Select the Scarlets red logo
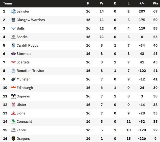 [13, 62]
